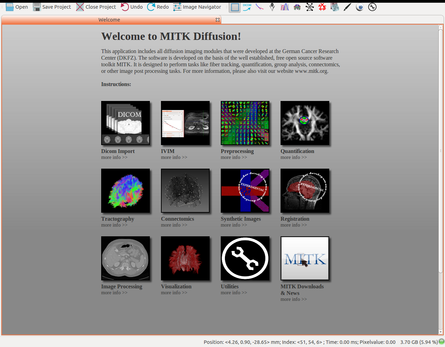Select the Welcome tab
The image size is (445, 347).
tap(109, 20)
